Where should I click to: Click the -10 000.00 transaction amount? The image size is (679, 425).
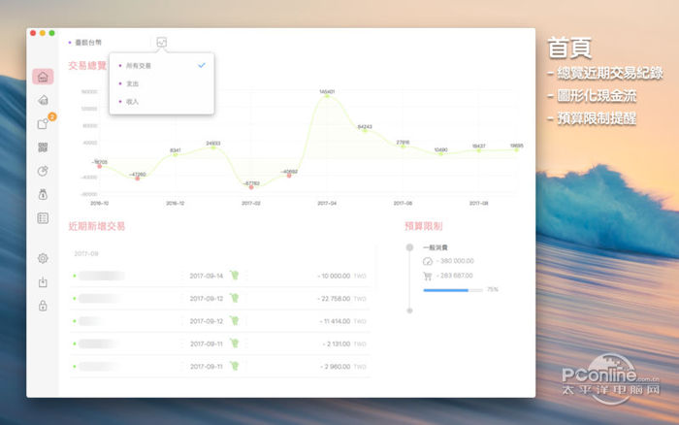click(x=334, y=276)
